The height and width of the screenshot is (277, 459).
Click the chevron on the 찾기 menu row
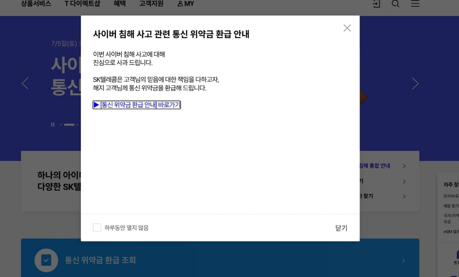(404, 196)
